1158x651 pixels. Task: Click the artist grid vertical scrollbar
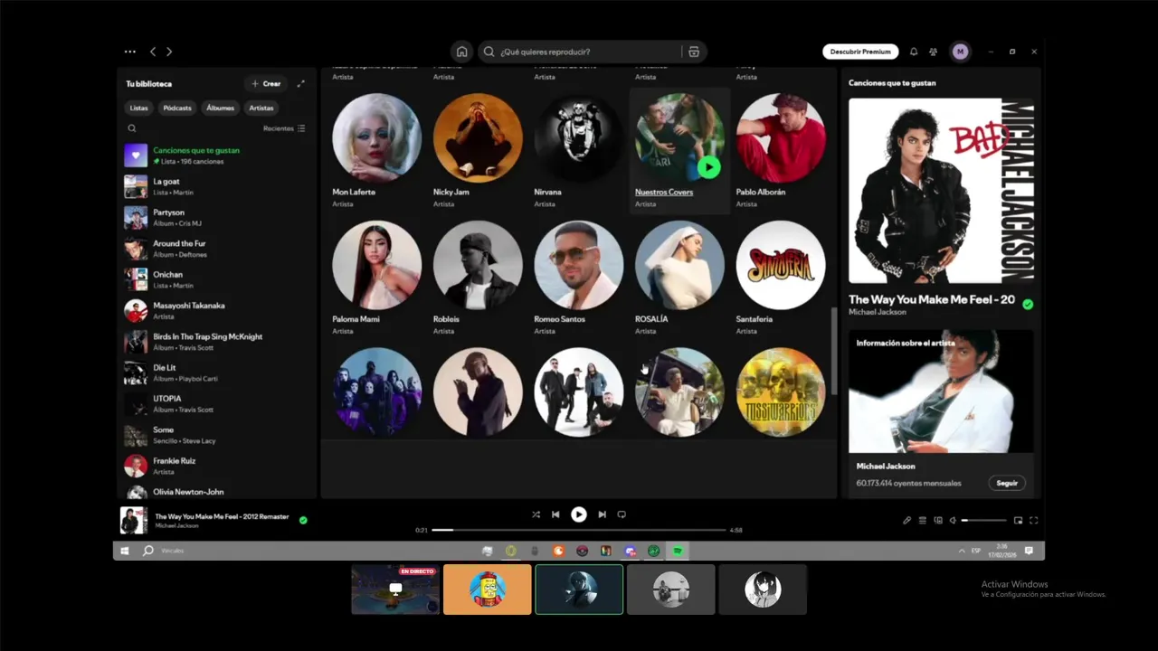point(833,351)
